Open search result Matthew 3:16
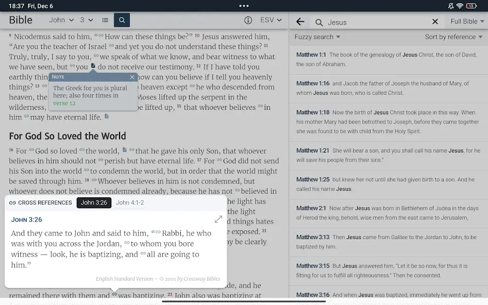 (x=389, y=296)
